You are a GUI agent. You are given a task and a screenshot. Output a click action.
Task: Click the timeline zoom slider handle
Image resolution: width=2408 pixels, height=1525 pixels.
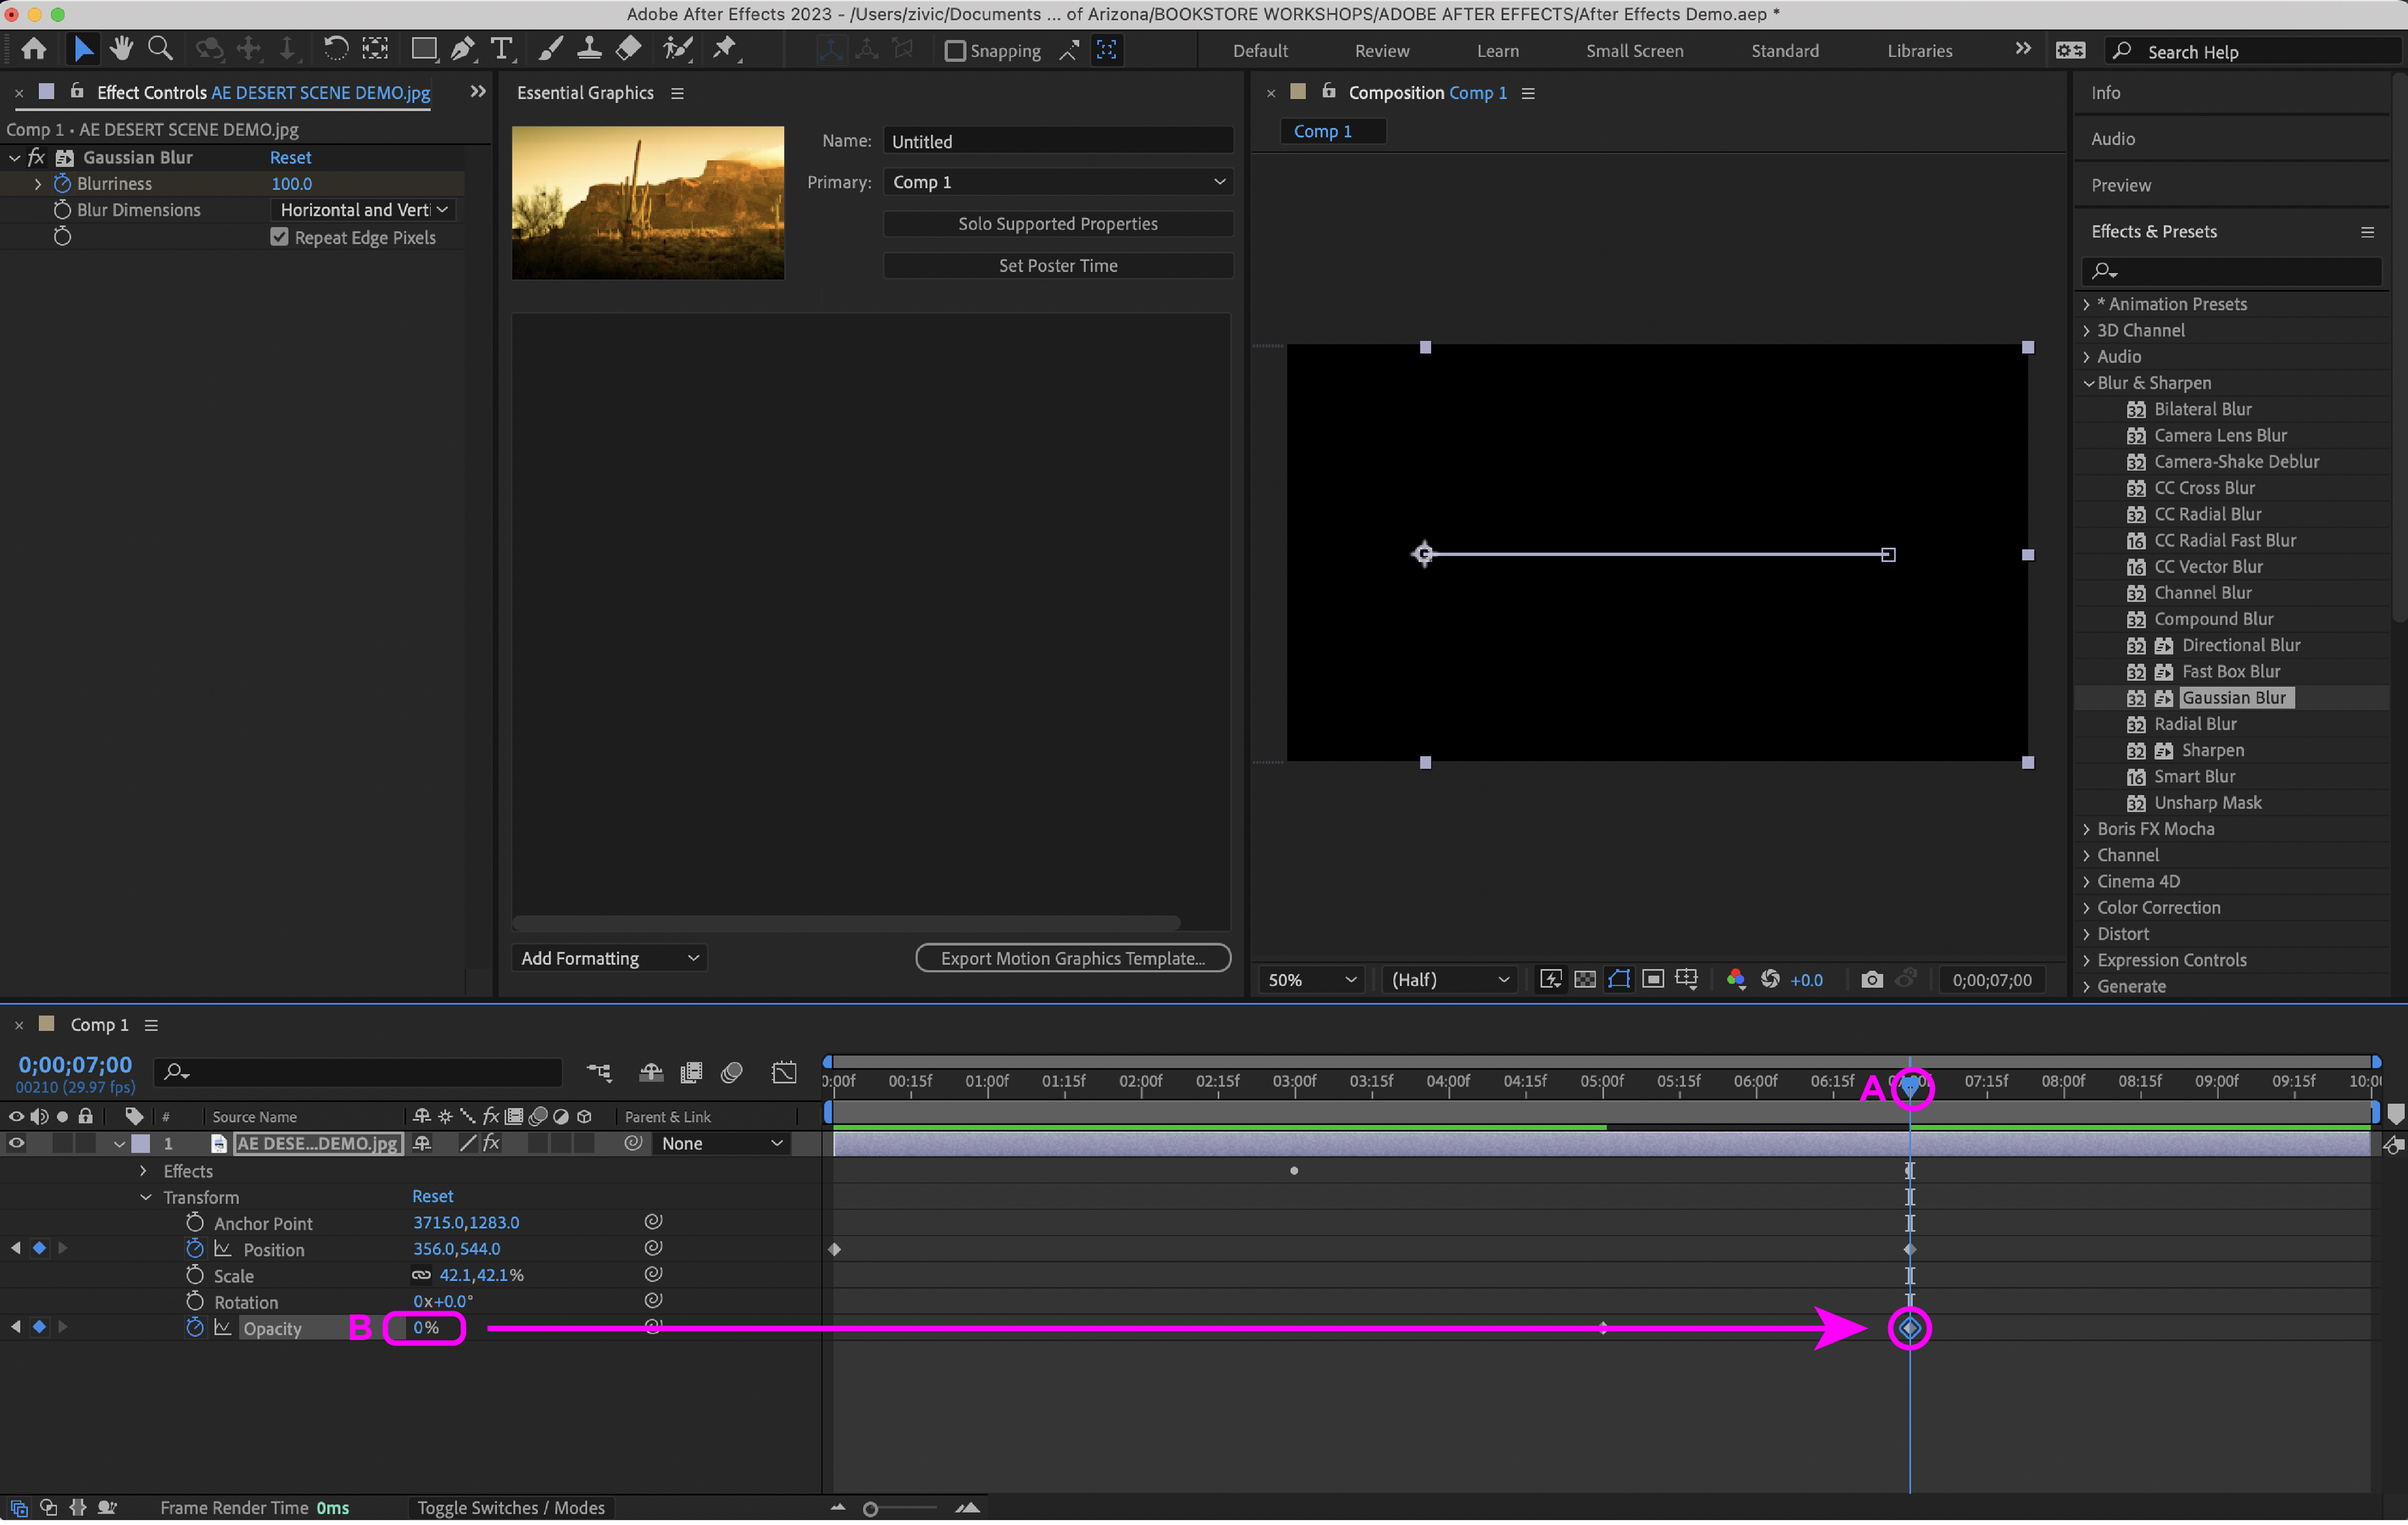[x=870, y=1509]
